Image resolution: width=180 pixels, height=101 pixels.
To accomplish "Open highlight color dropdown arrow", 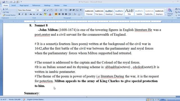I will click(x=48, y=14).
